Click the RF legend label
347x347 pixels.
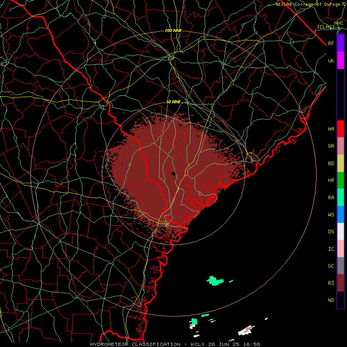331,43
